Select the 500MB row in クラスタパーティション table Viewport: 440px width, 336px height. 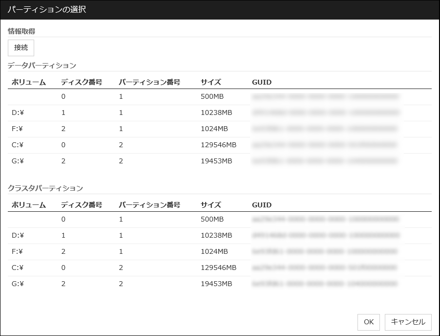[x=212, y=220]
